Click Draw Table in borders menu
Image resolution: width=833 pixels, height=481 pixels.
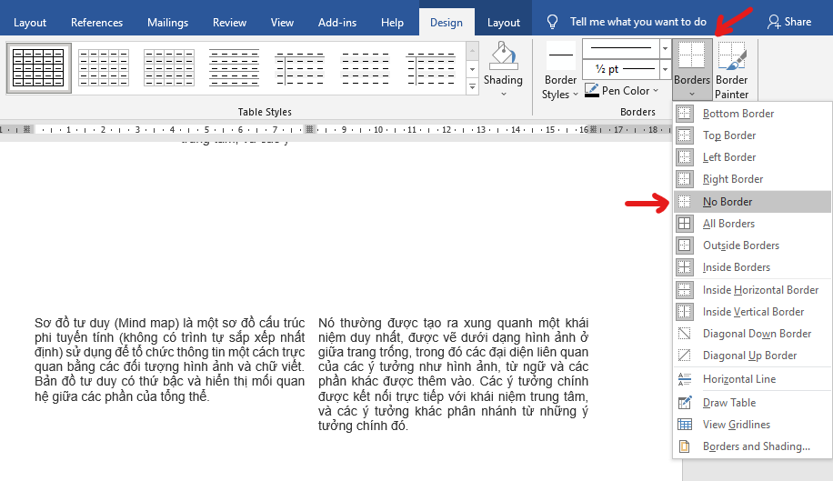click(x=729, y=403)
